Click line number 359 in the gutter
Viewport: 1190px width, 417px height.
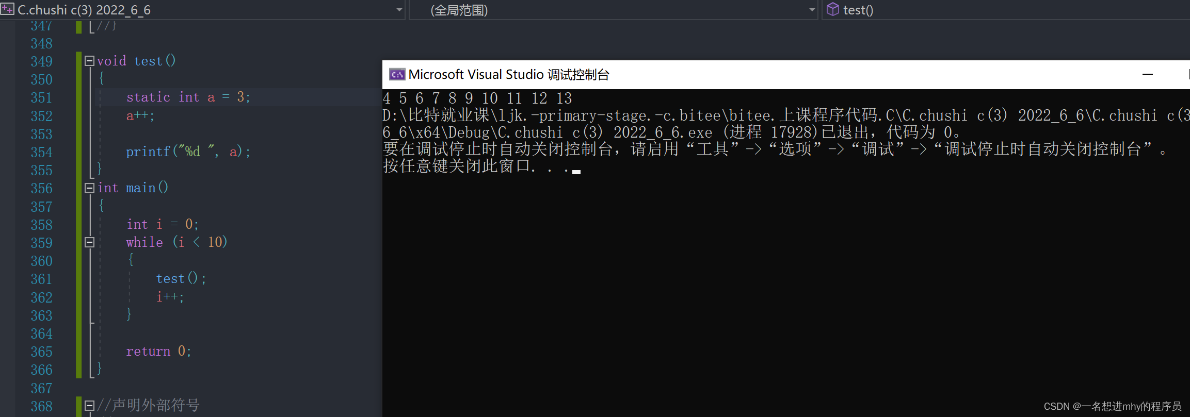(x=41, y=243)
